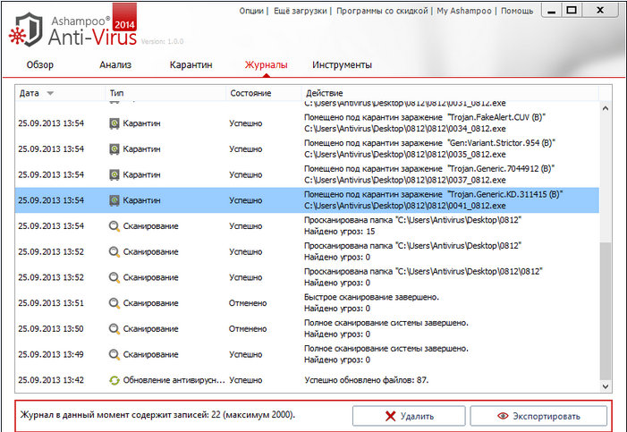Sort by the Тип column header
Image resolution: width=627 pixels, height=432 pixels.
click(165, 93)
